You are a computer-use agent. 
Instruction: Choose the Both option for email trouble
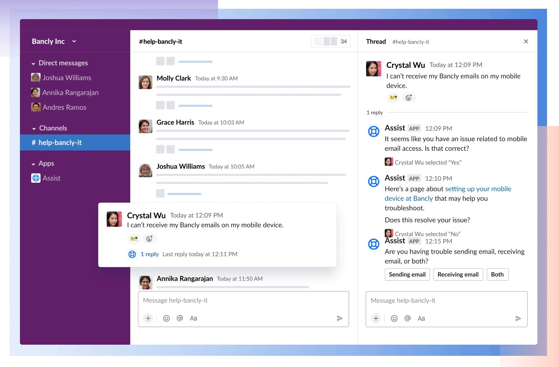pyautogui.click(x=498, y=274)
